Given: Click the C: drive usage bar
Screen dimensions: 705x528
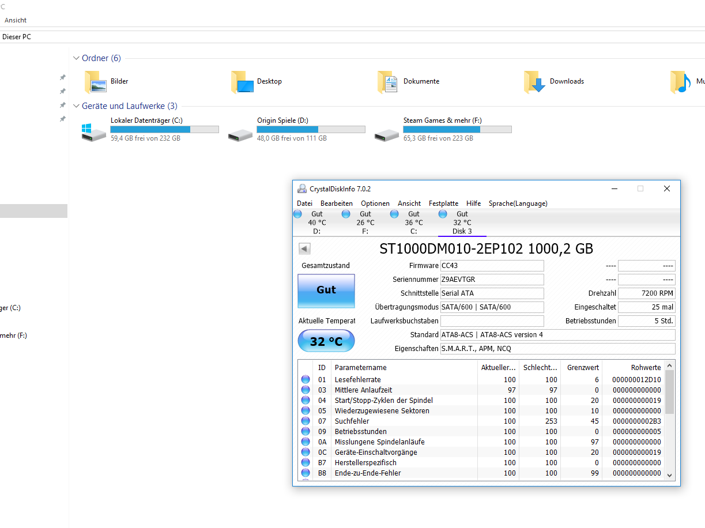Looking at the screenshot, I should pos(164,129).
